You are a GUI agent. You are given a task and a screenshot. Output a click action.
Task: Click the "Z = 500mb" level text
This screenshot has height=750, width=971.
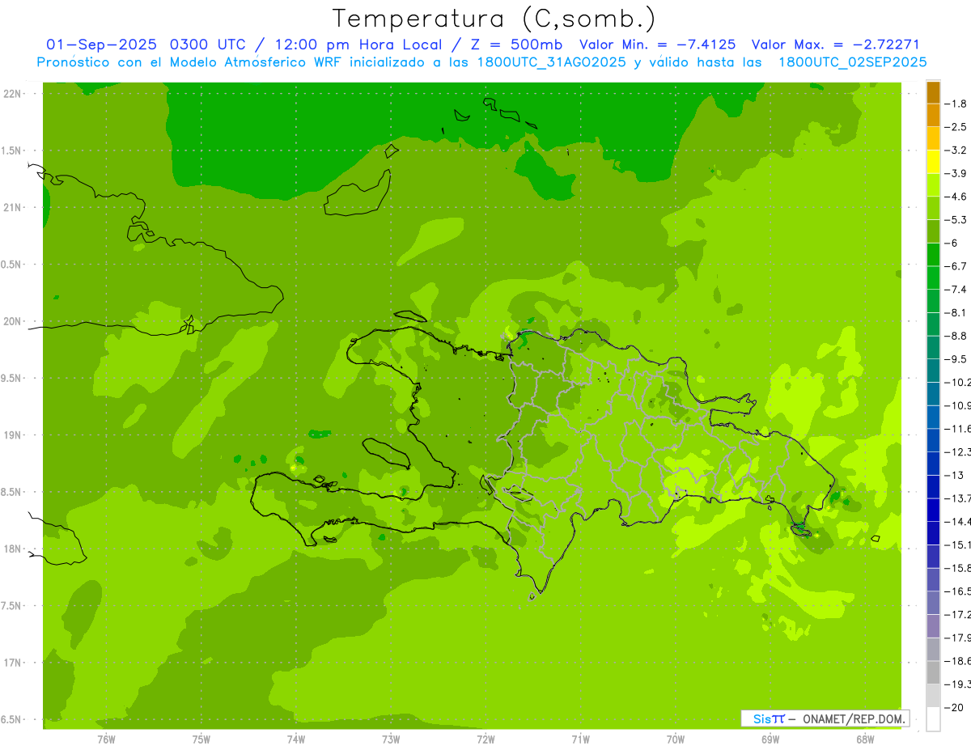point(519,44)
